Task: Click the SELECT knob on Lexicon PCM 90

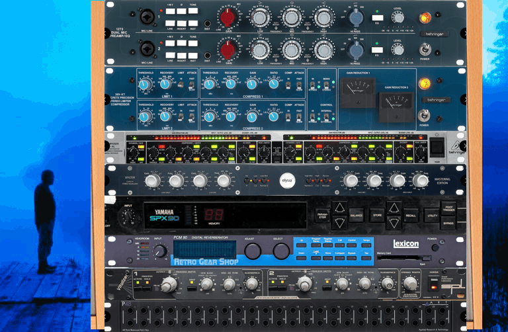Action: (x=281, y=251)
